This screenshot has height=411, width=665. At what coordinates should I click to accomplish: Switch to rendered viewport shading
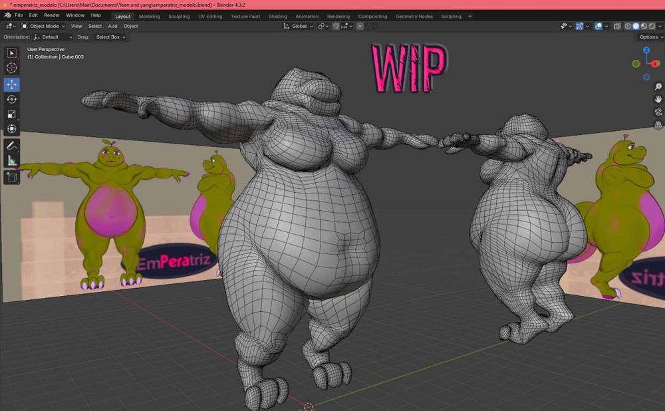[x=652, y=27]
